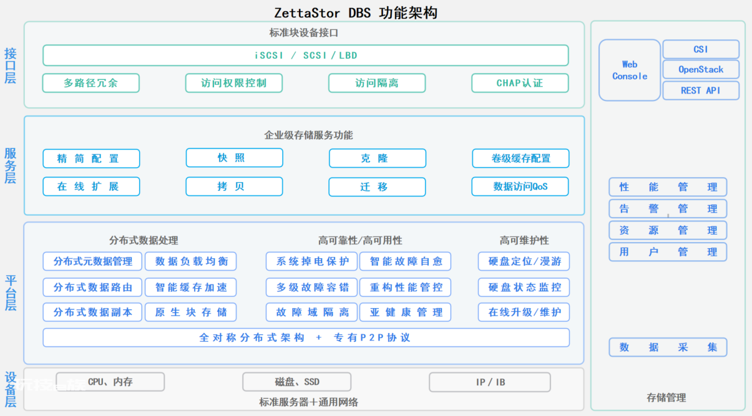Click the 标准服务器+通用网络 caption
Viewport: 752px width, 416px height.
[309, 402]
